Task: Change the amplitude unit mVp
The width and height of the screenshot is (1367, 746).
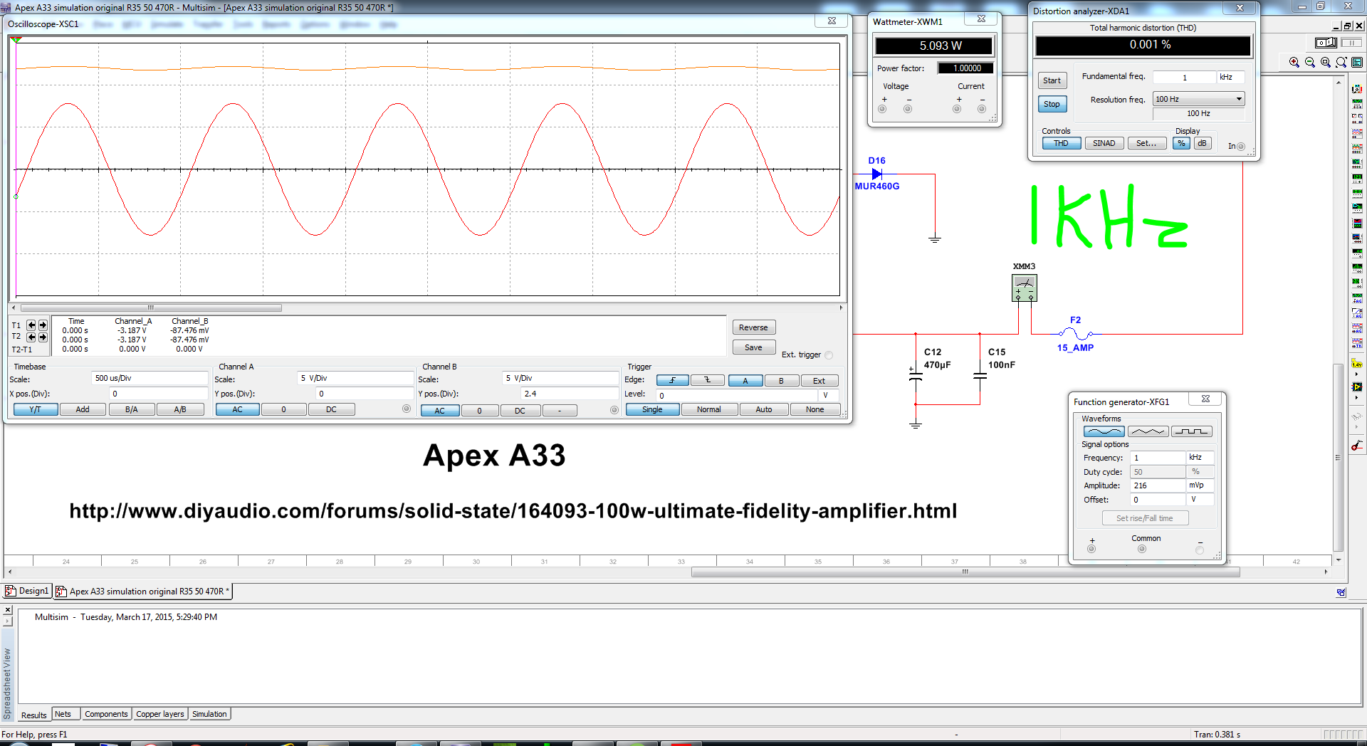Action: point(1200,485)
